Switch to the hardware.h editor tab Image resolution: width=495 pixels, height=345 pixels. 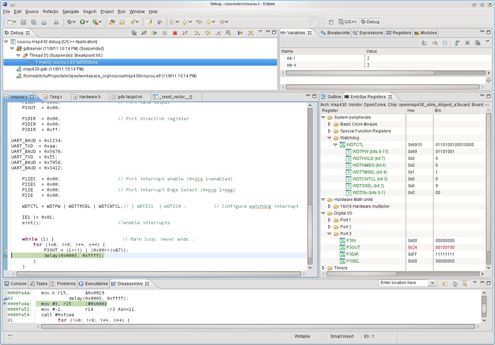tap(90, 97)
